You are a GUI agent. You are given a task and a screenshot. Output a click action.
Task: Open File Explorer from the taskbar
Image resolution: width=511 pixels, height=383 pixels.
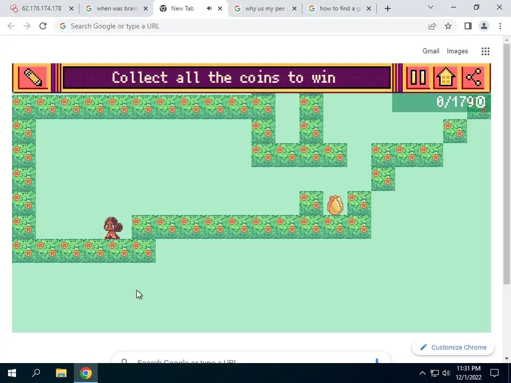pyautogui.click(x=61, y=373)
